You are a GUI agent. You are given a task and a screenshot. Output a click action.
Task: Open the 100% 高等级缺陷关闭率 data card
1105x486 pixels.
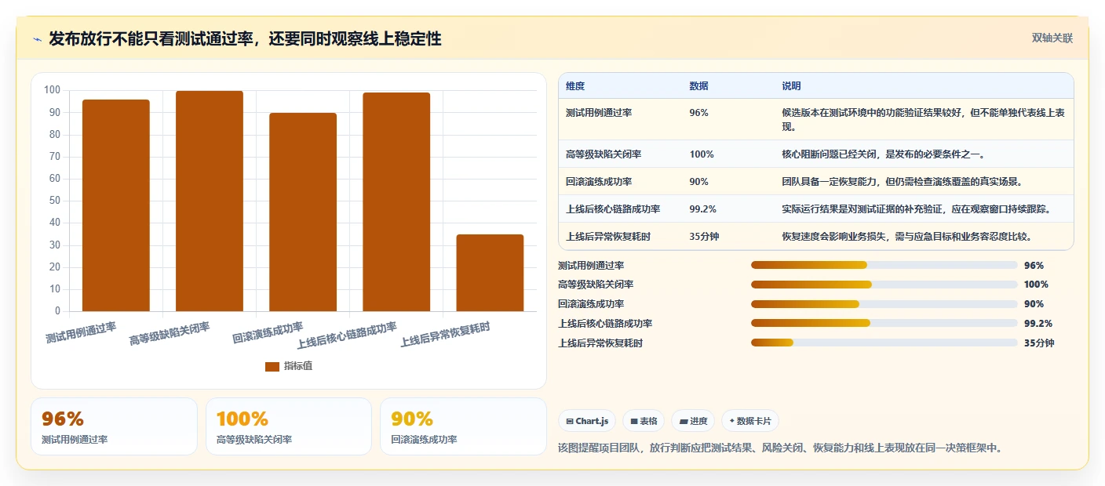coord(288,426)
